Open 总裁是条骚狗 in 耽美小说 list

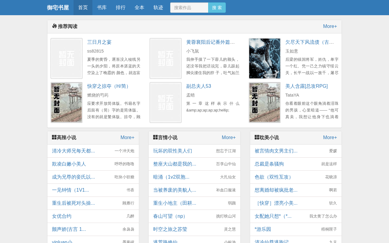tap(269, 164)
